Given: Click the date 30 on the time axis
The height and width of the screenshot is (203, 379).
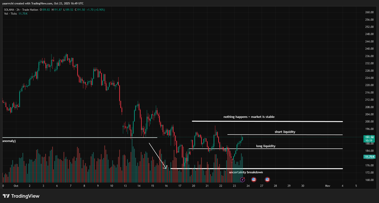Looking at the screenshot, I should click(303, 186).
